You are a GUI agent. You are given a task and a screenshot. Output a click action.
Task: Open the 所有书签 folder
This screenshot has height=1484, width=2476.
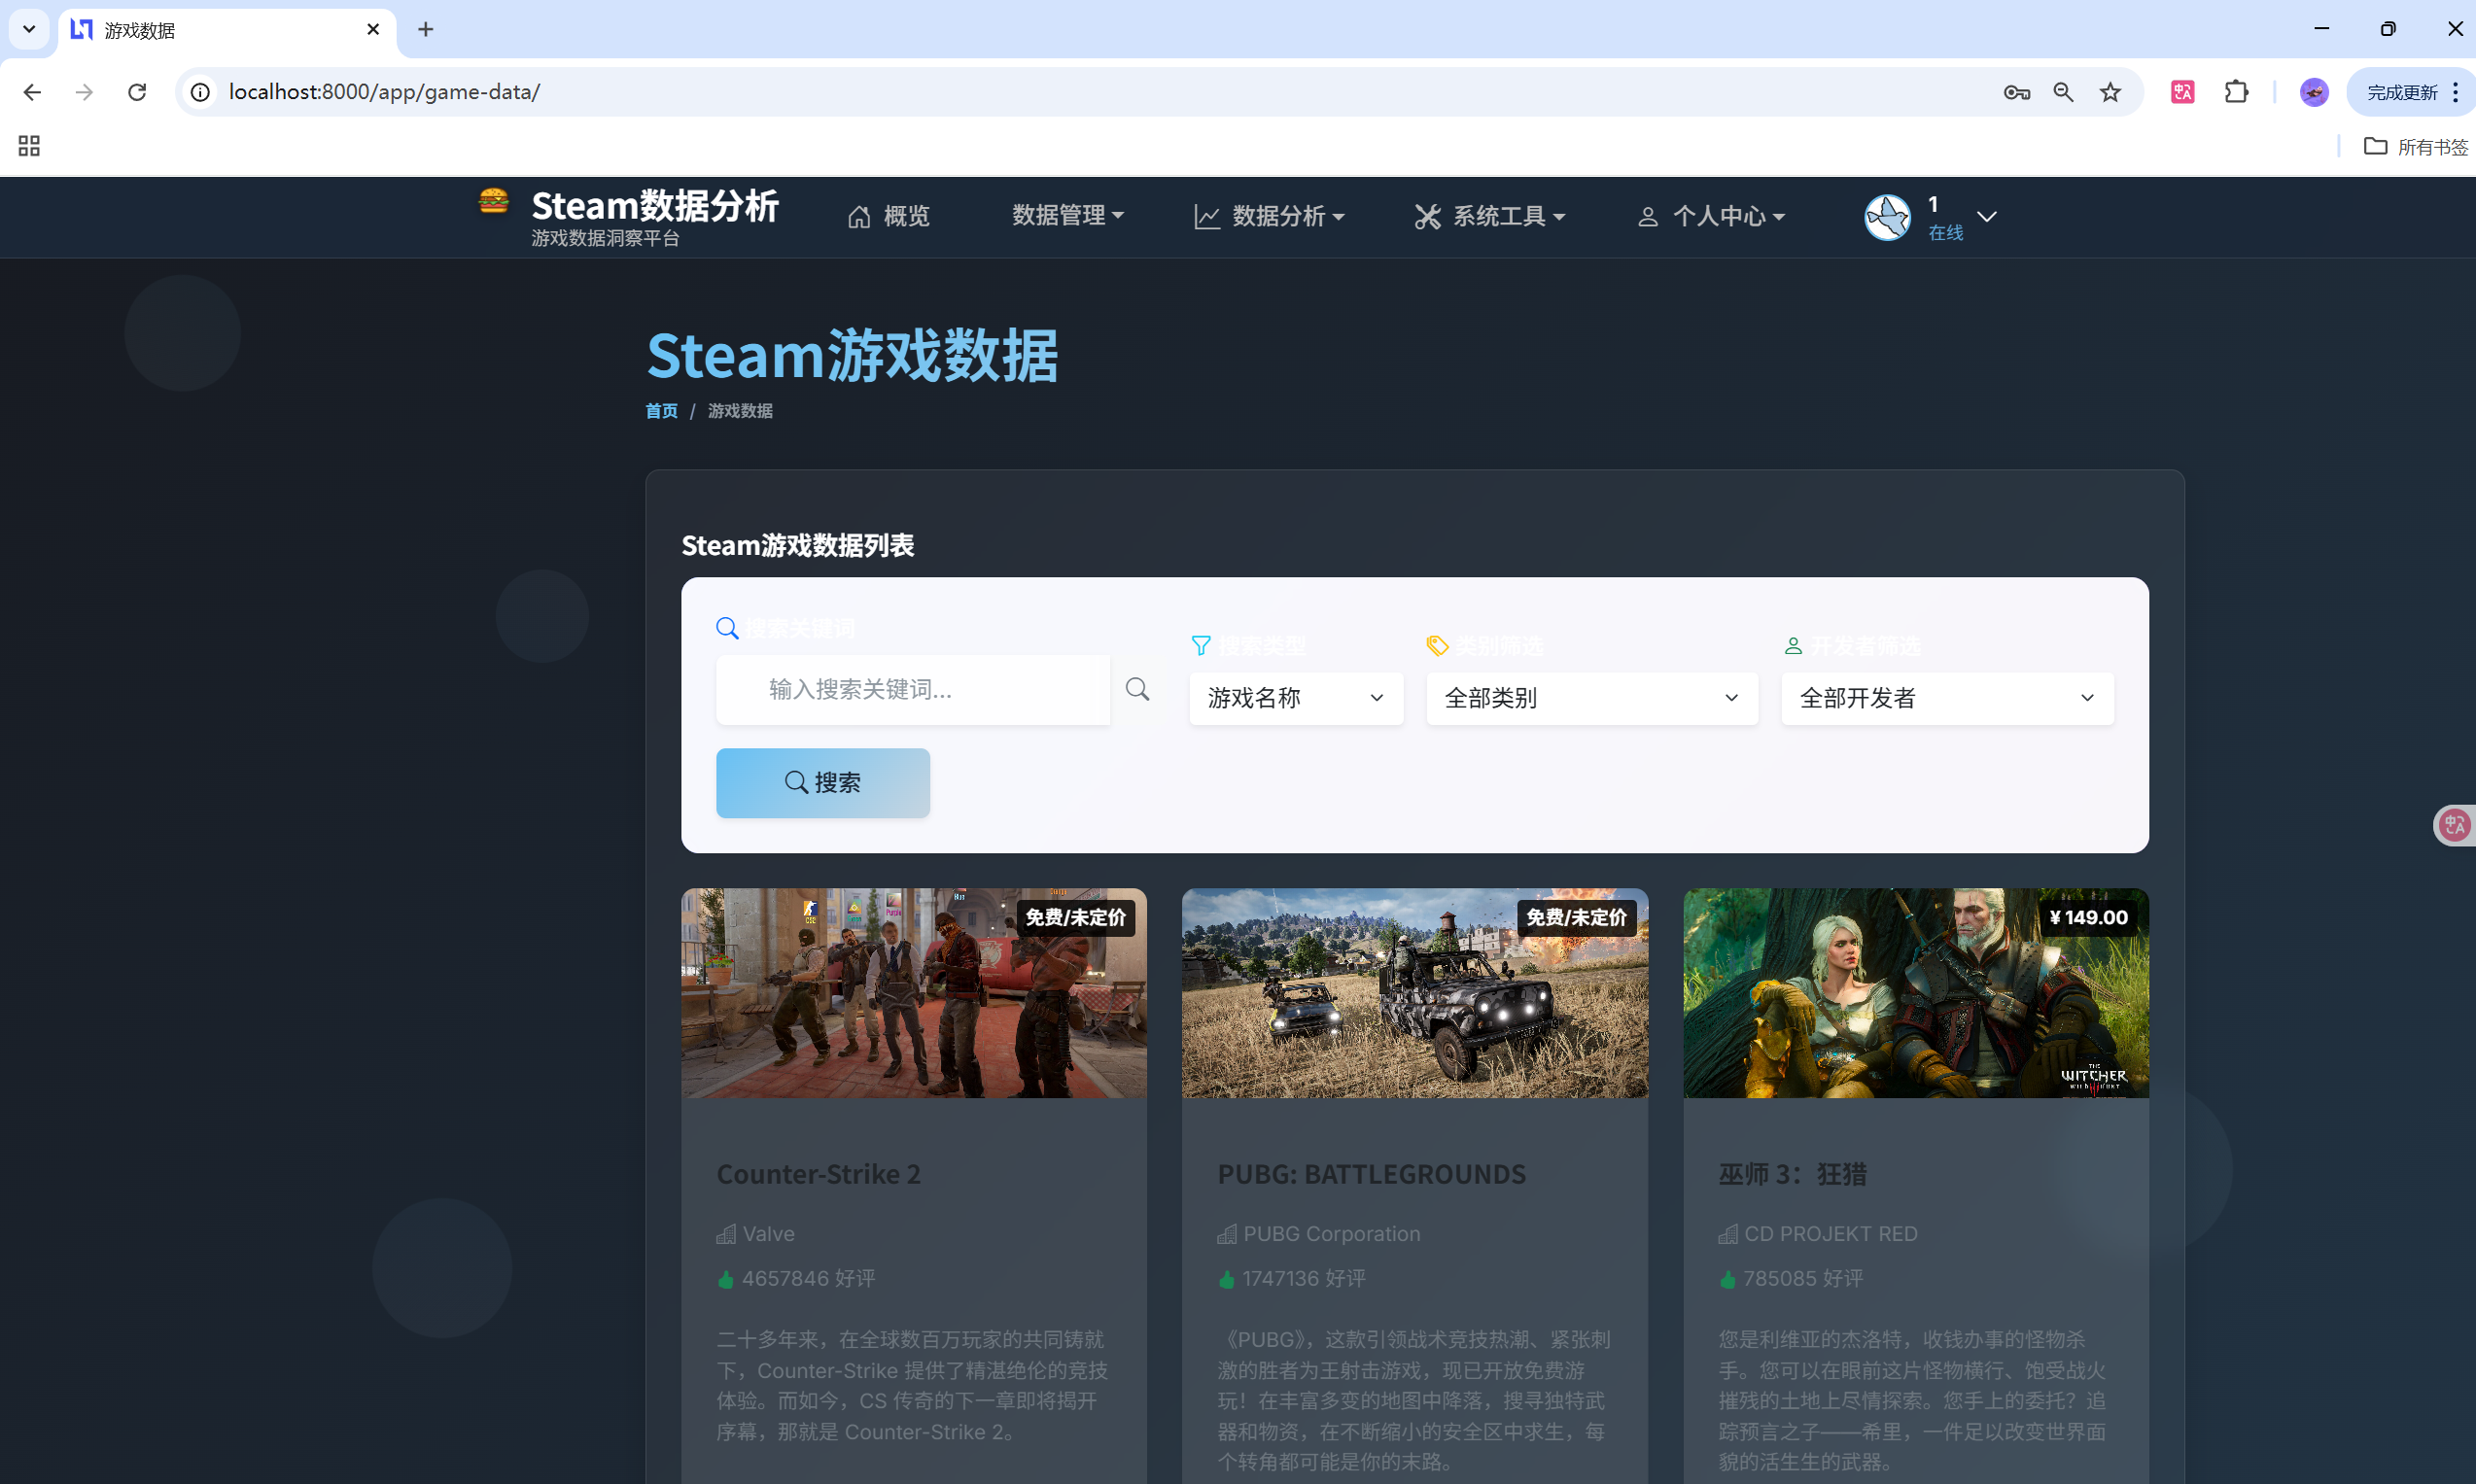coord(2415,146)
